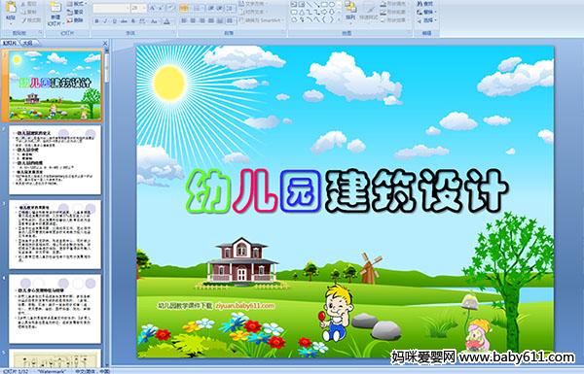Toggle Strikethrough formatting
The width and height of the screenshot is (584, 374).
pyautogui.click(x=124, y=21)
